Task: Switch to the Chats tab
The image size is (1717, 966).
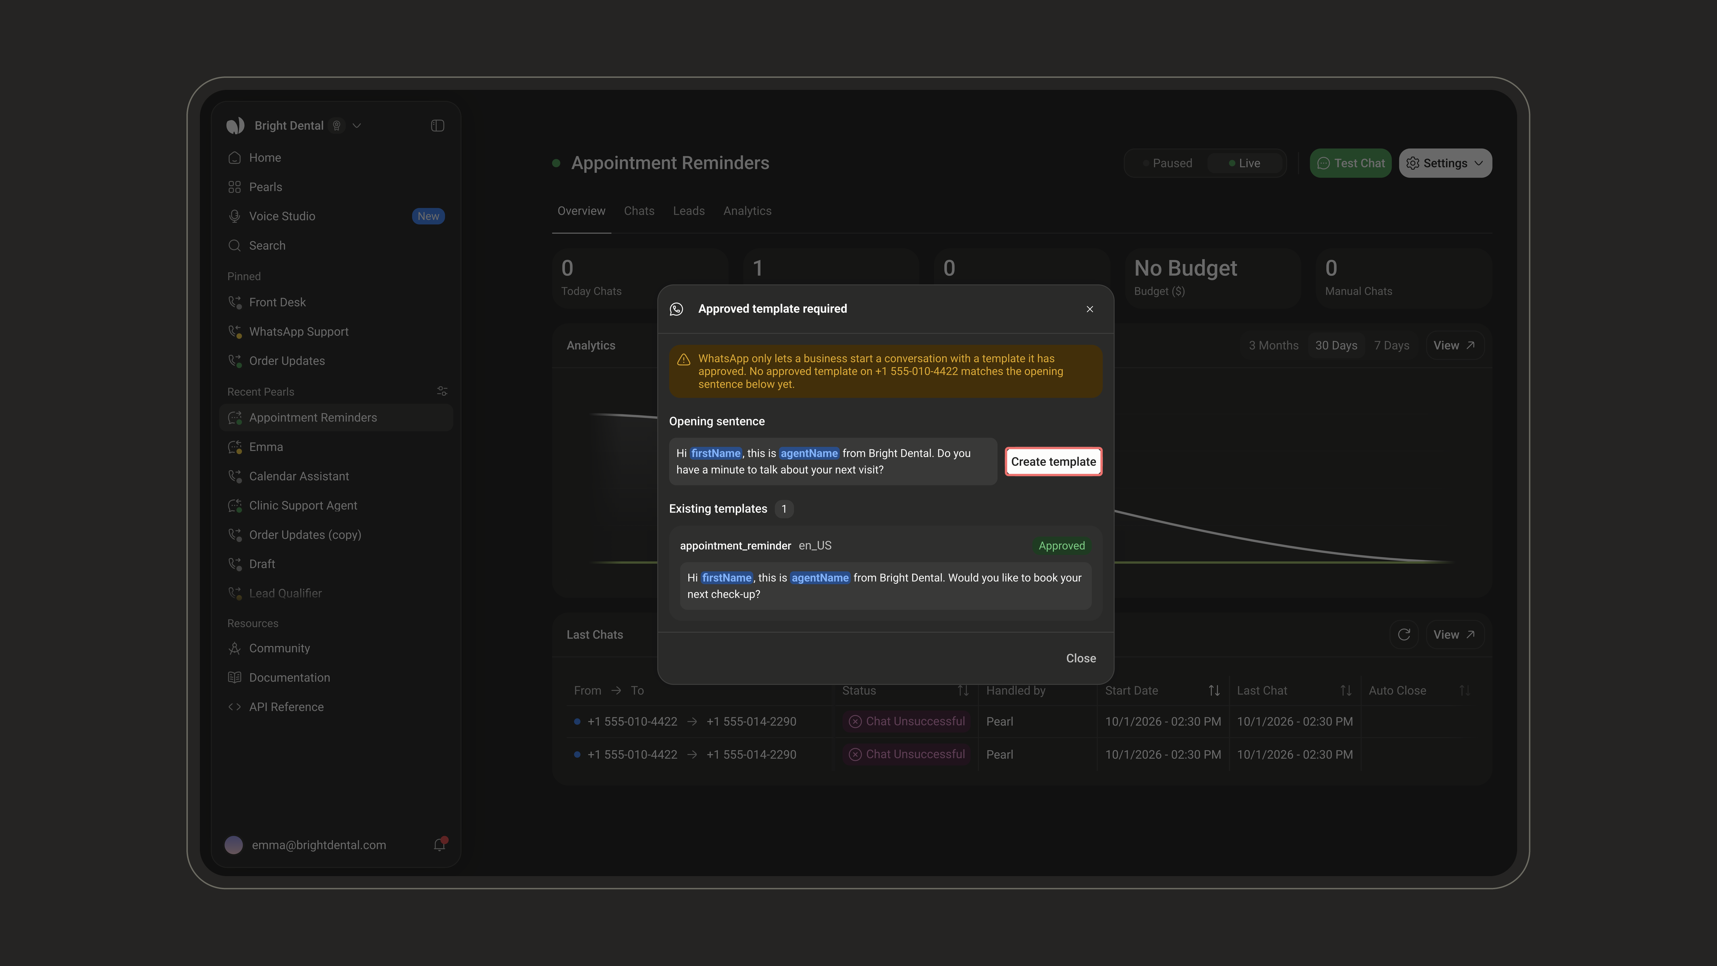Action: (x=639, y=211)
